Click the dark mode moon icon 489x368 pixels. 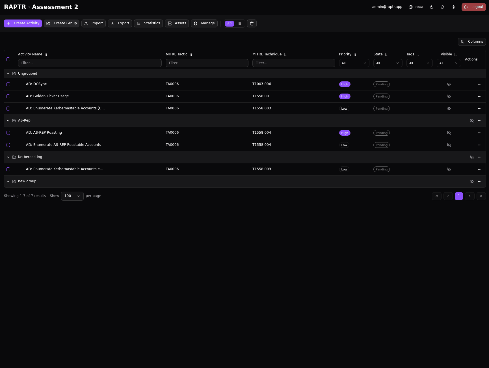tap(432, 7)
